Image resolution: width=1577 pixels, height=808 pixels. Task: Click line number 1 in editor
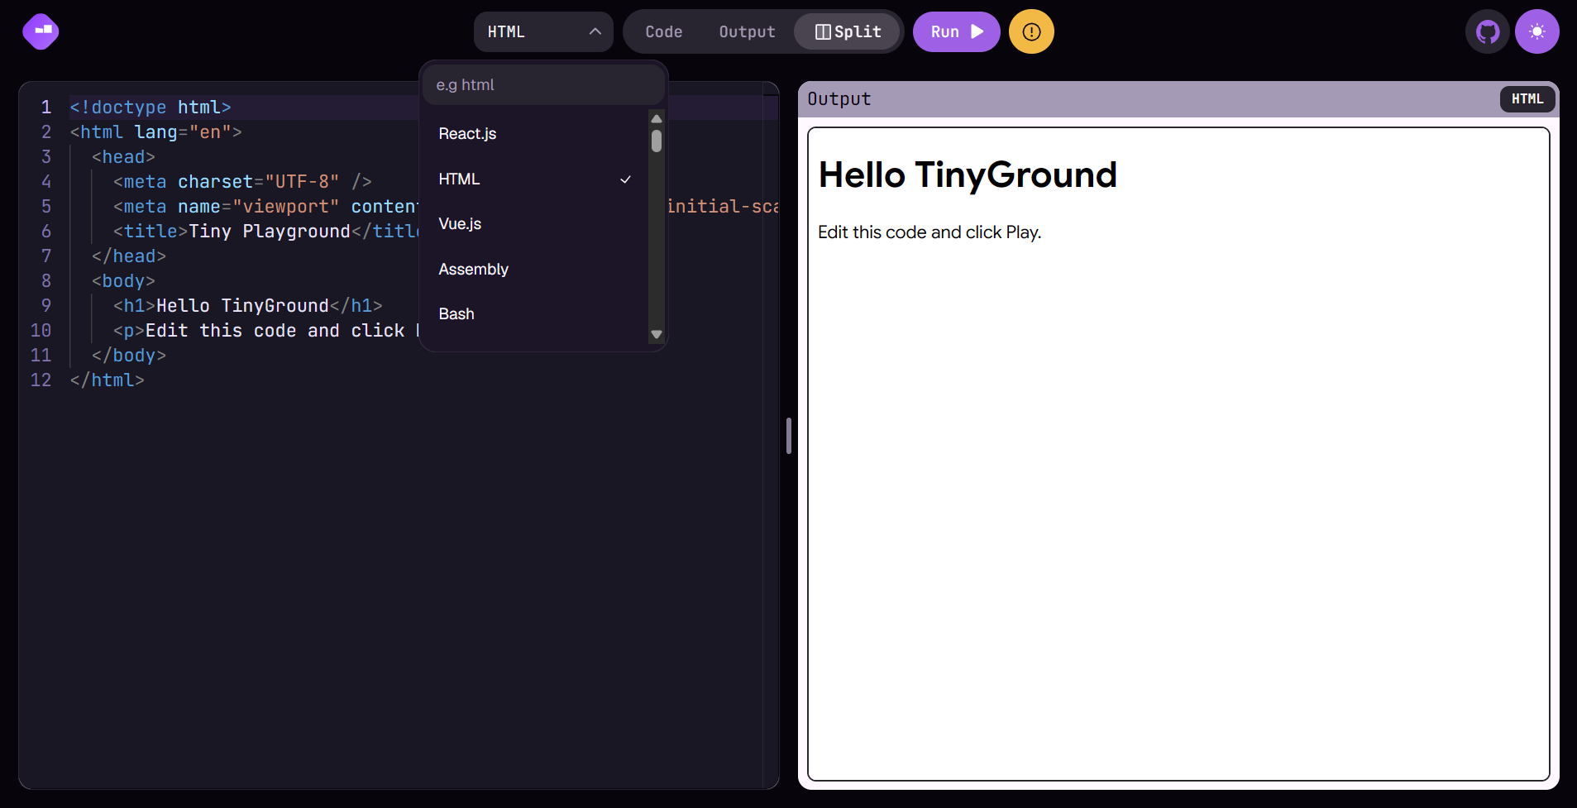(46, 108)
